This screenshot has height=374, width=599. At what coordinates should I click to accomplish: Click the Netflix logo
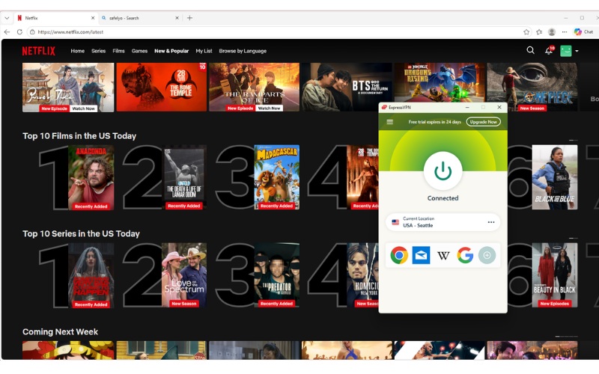[x=39, y=51]
